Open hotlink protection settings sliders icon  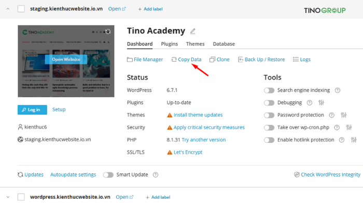click(x=354, y=140)
